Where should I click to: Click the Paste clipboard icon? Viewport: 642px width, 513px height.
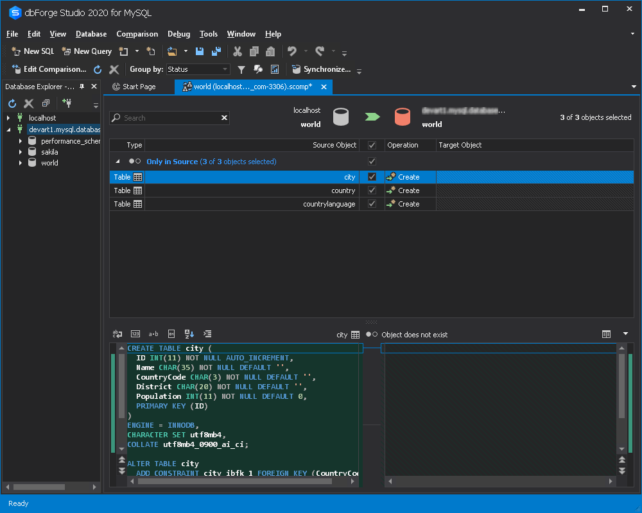pos(270,51)
